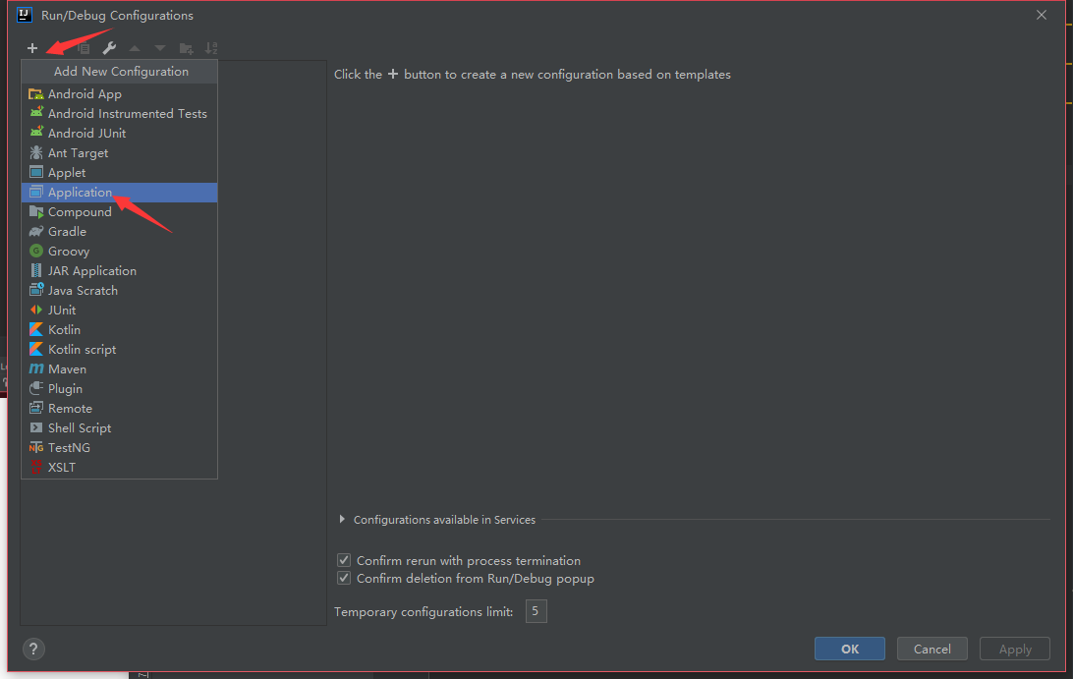Click the Temporary configurations limit field
This screenshot has width=1073, height=679.
536,611
